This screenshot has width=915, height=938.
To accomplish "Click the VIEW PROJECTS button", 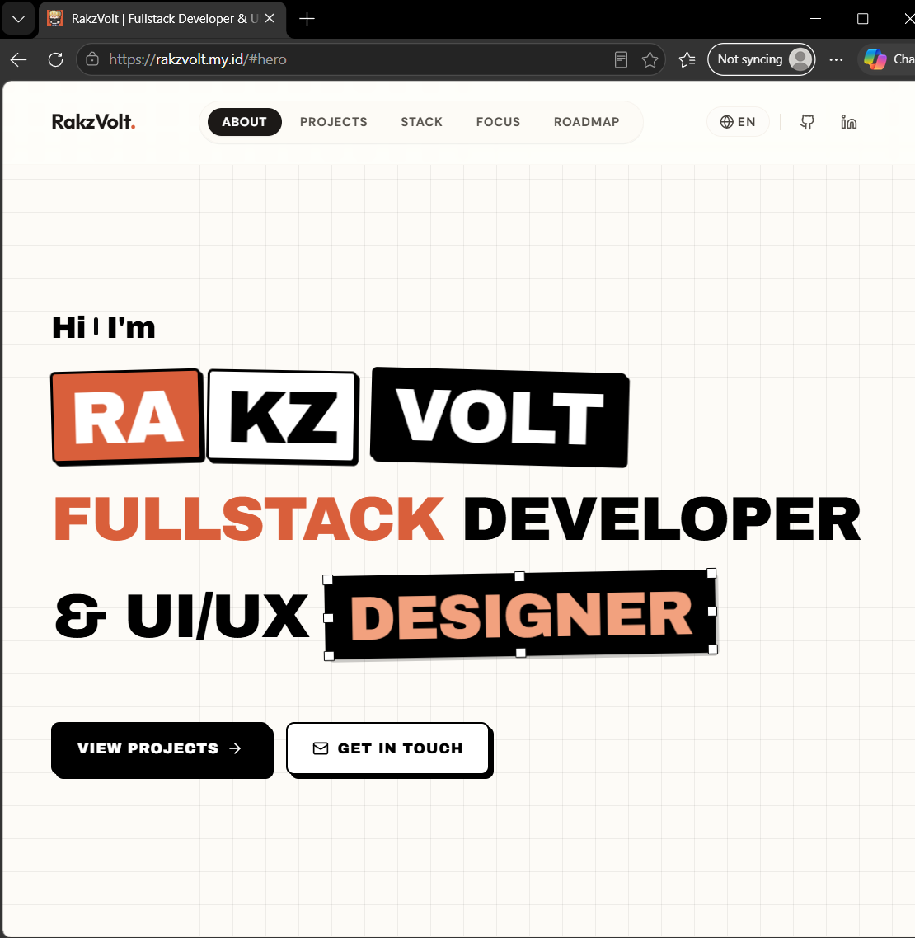I will tap(162, 749).
